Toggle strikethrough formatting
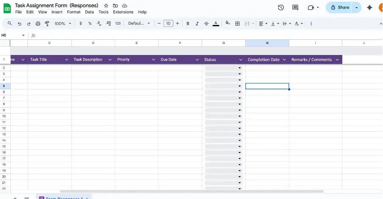383x199 pixels. 206,24
